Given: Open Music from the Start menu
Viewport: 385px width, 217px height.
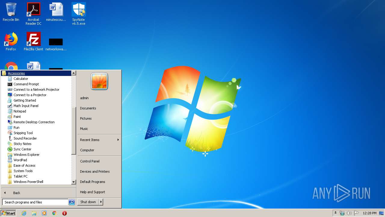Looking at the screenshot, I should [x=84, y=129].
